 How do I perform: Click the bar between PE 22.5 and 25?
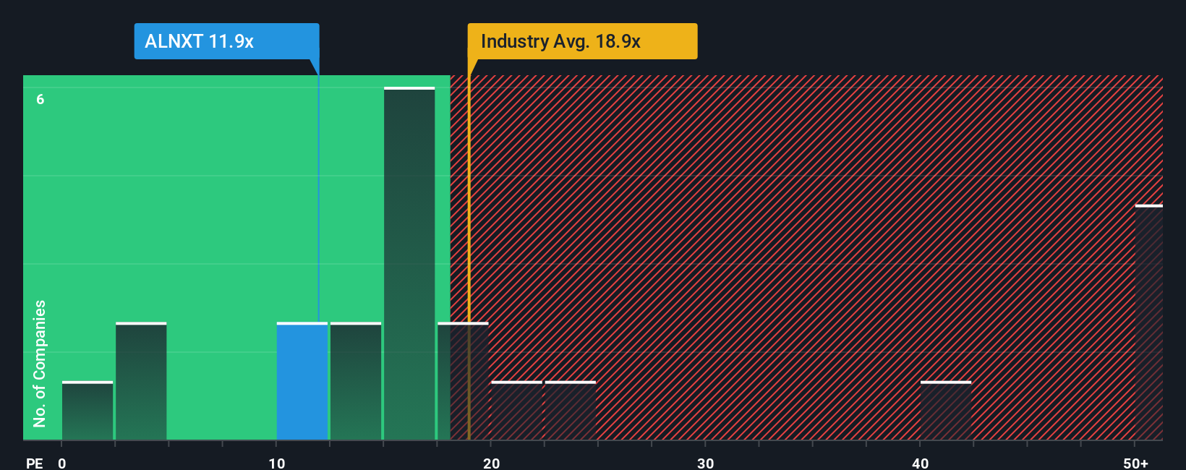[571, 411]
